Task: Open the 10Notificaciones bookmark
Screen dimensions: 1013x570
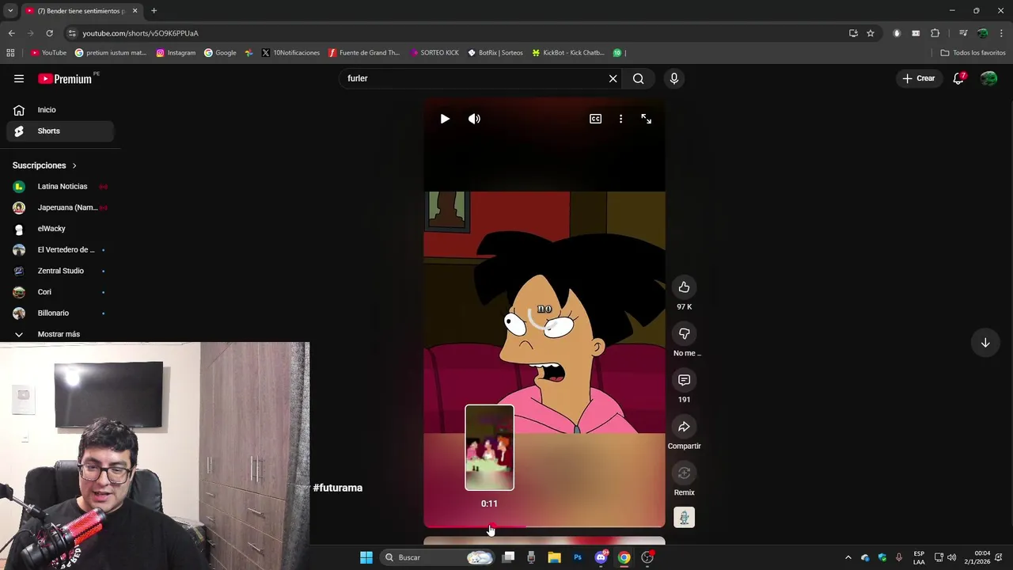Action: [x=290, y=53]
